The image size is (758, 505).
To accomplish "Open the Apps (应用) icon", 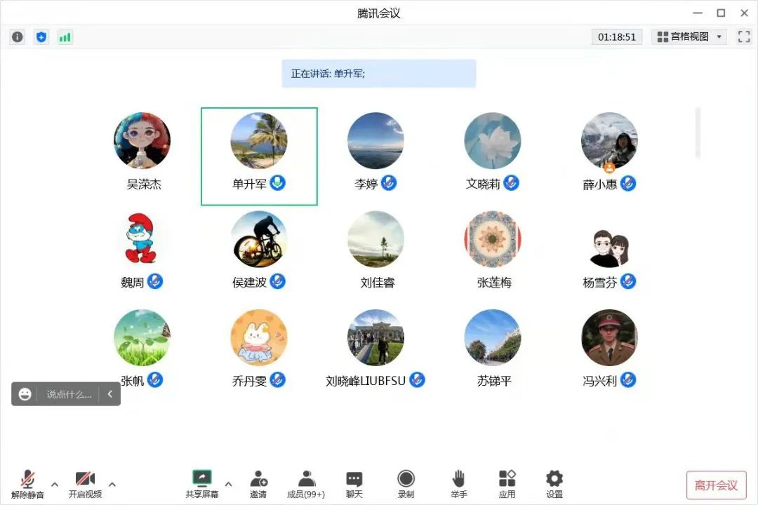I will pyautogui.click(x=507, y=483).
